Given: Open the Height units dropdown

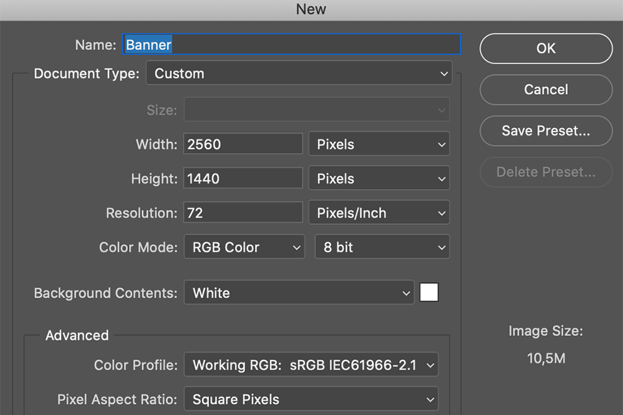Looking at the screenshot, I should point(379,179).
